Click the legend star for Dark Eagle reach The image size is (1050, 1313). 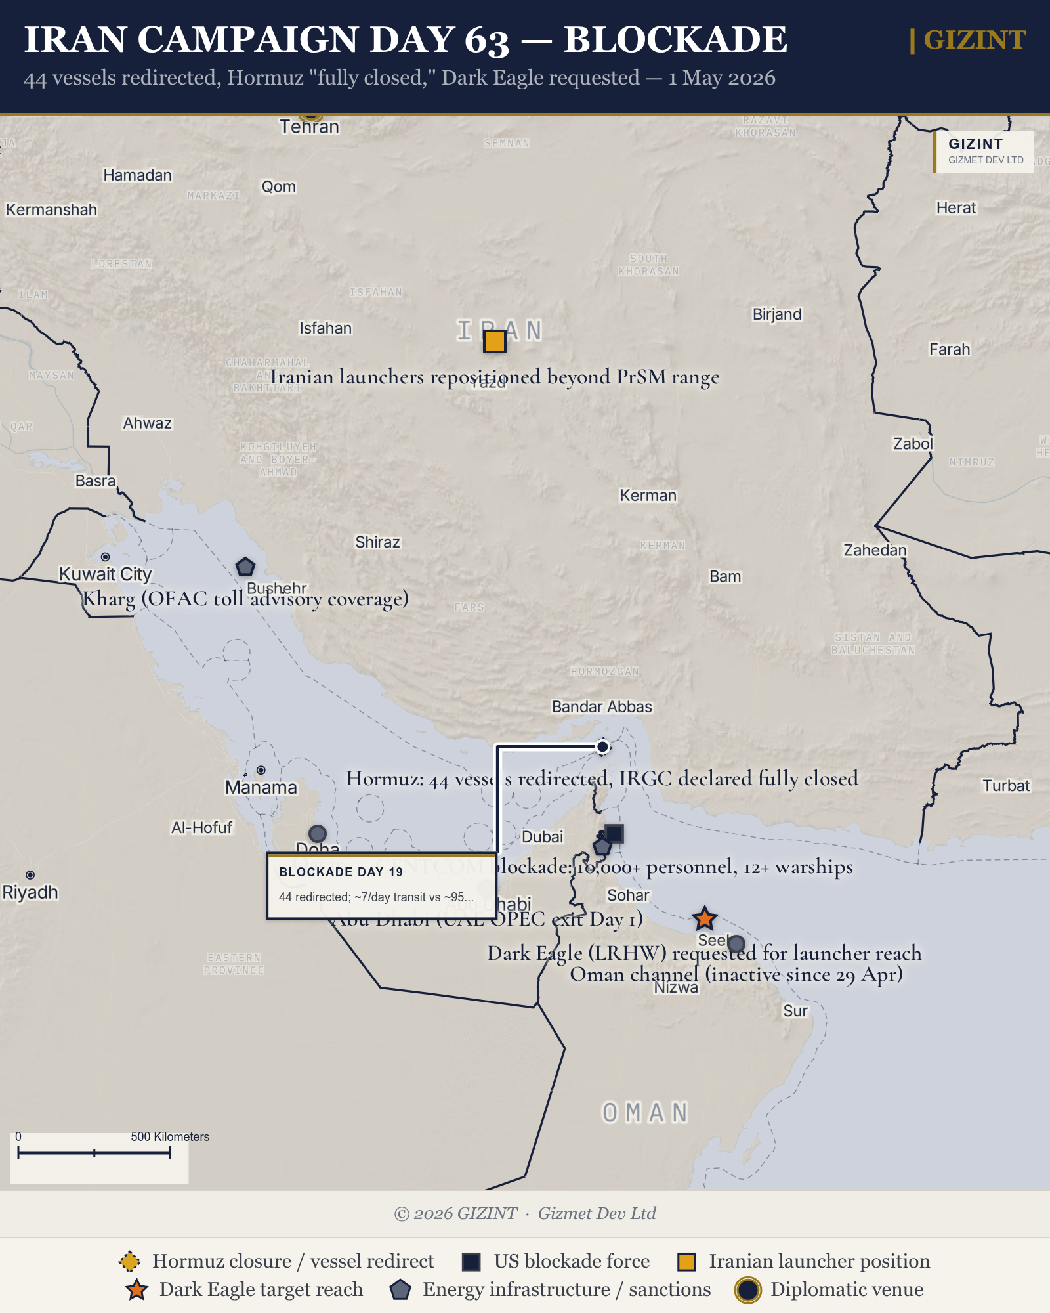(x=136, y=1289)
